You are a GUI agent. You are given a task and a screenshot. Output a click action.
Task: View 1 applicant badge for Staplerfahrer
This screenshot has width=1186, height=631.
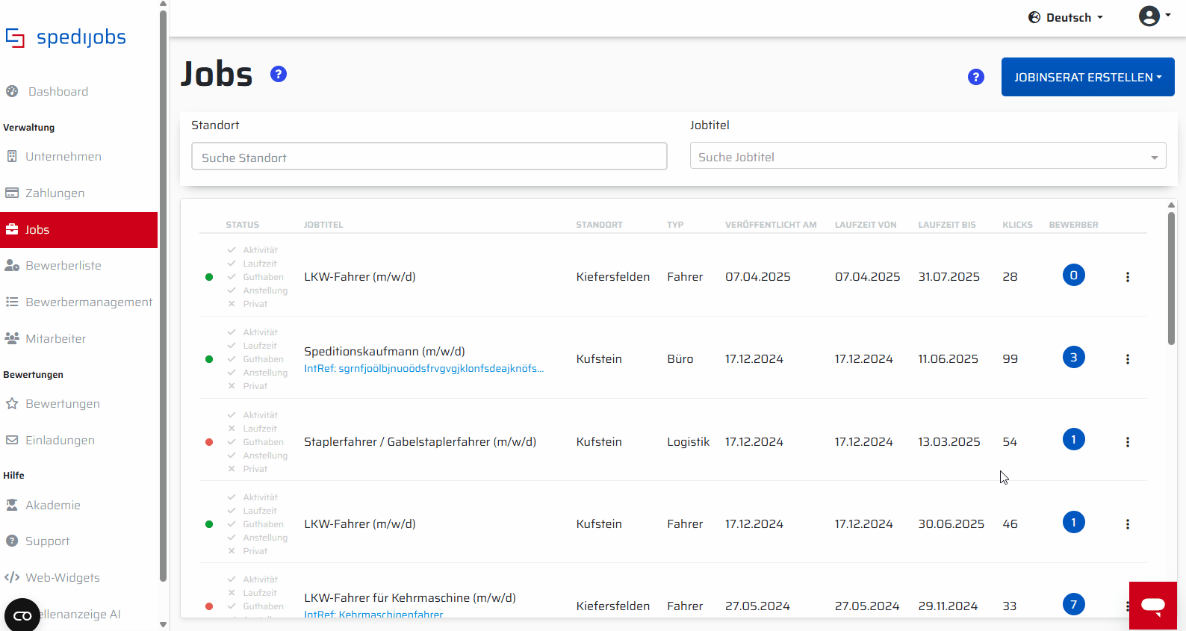[x=1074, y=440]
